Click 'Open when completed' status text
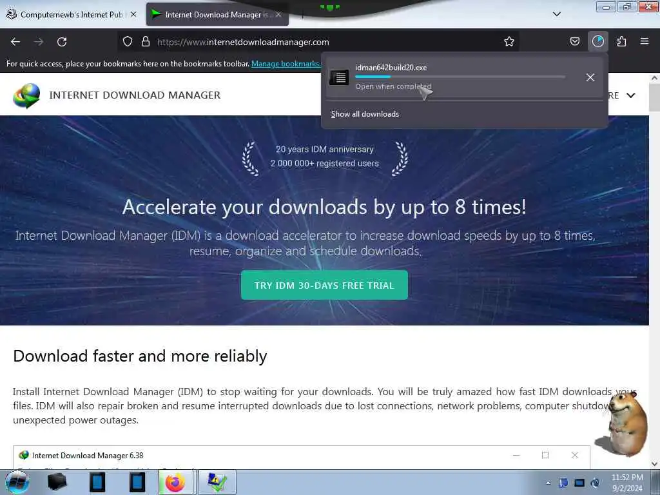Screen dimensions: 660x495 point(393,86)
